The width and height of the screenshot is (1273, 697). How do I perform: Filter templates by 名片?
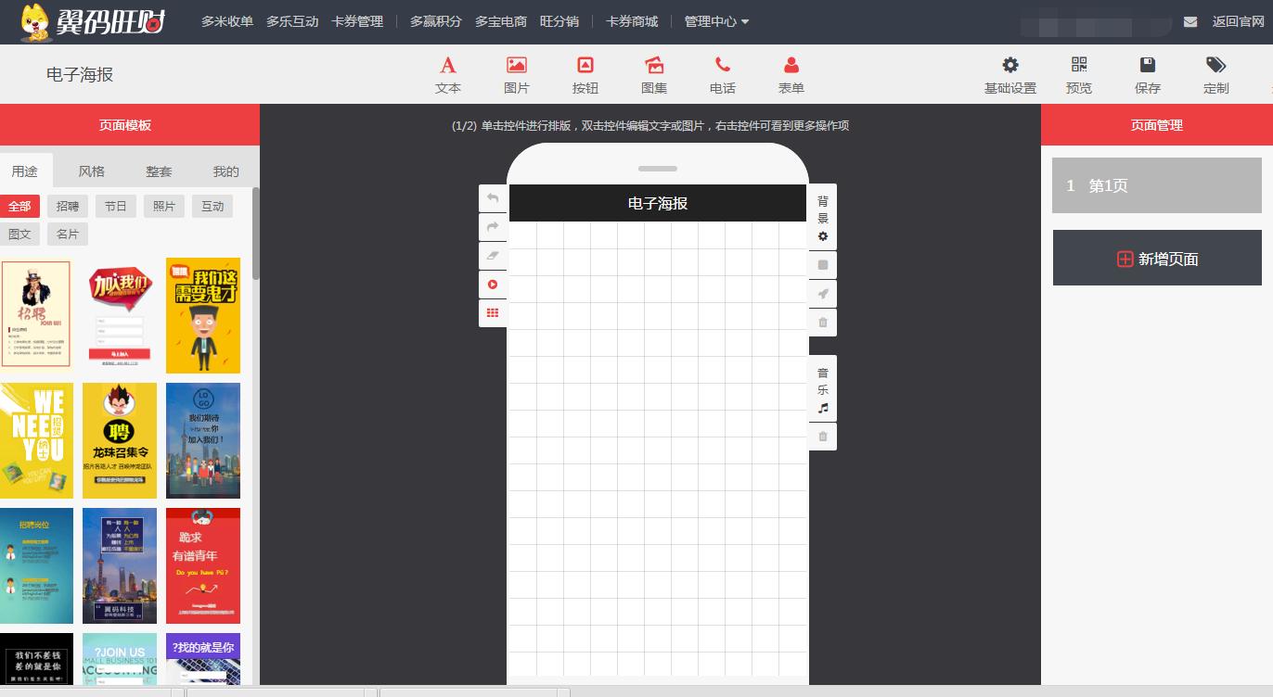pyautogui.click(x=68, y=234)
